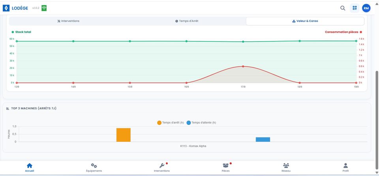Screen dimensions: 379x176
Task: Click the orange downtime bar for K113
Action: tap(123, 135)
